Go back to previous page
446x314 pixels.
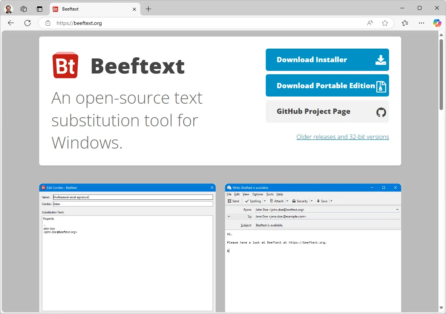[x=11, y=23]
